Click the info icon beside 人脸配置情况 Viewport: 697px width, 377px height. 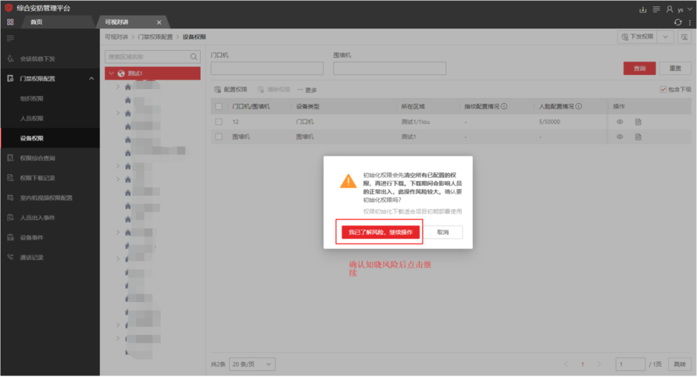(x=579, y=107)
